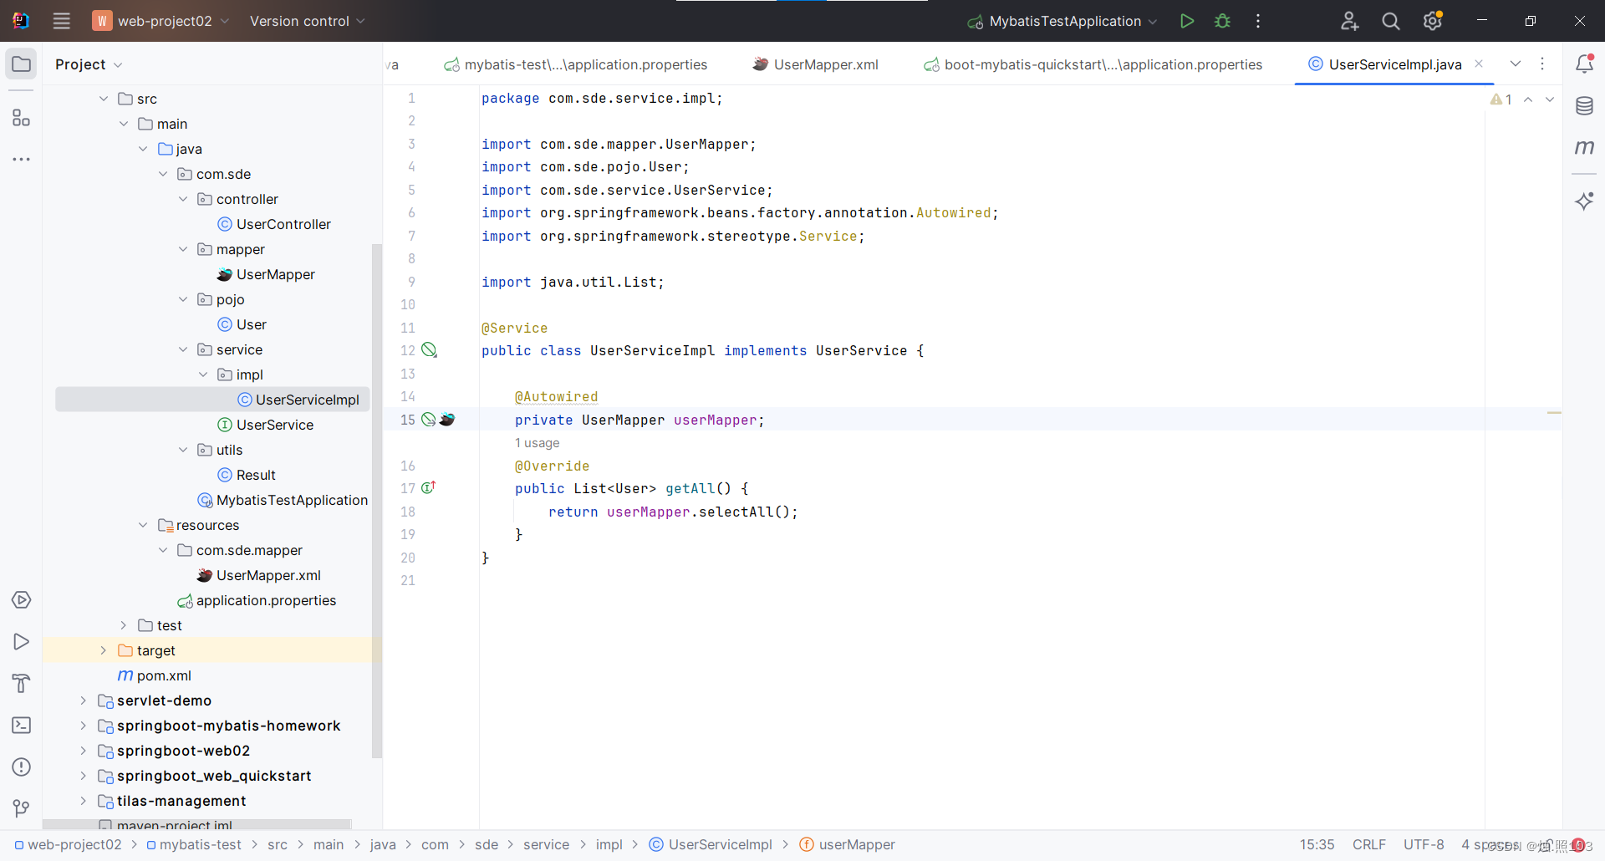Open the Version control dropdown
Screen dimensions: 1605x861
[307, 21]
